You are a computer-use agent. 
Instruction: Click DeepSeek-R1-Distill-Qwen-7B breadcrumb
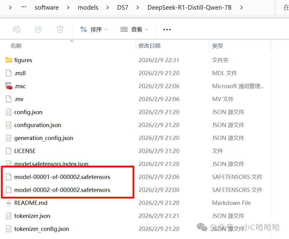[189, 8]
